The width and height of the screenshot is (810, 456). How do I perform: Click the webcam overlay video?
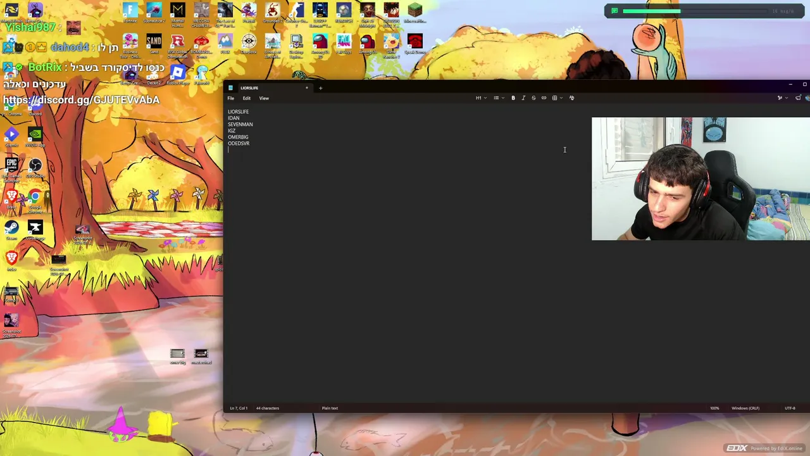tap(701, 179)
